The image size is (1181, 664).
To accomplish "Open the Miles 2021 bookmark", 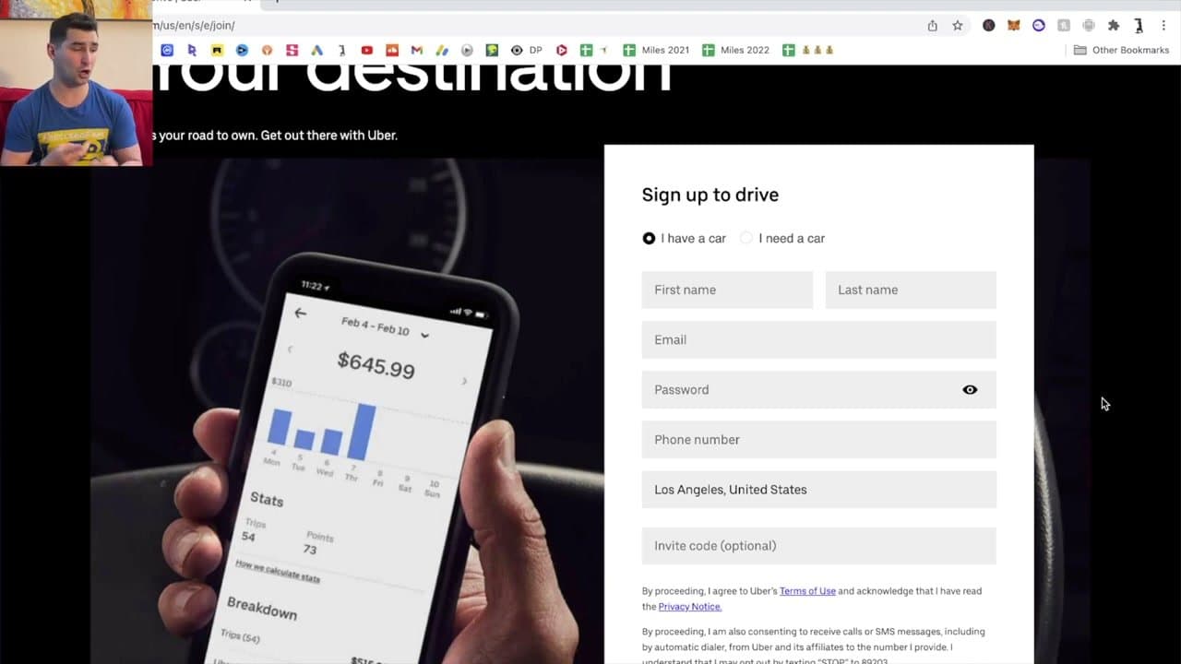I will [656, 50].
